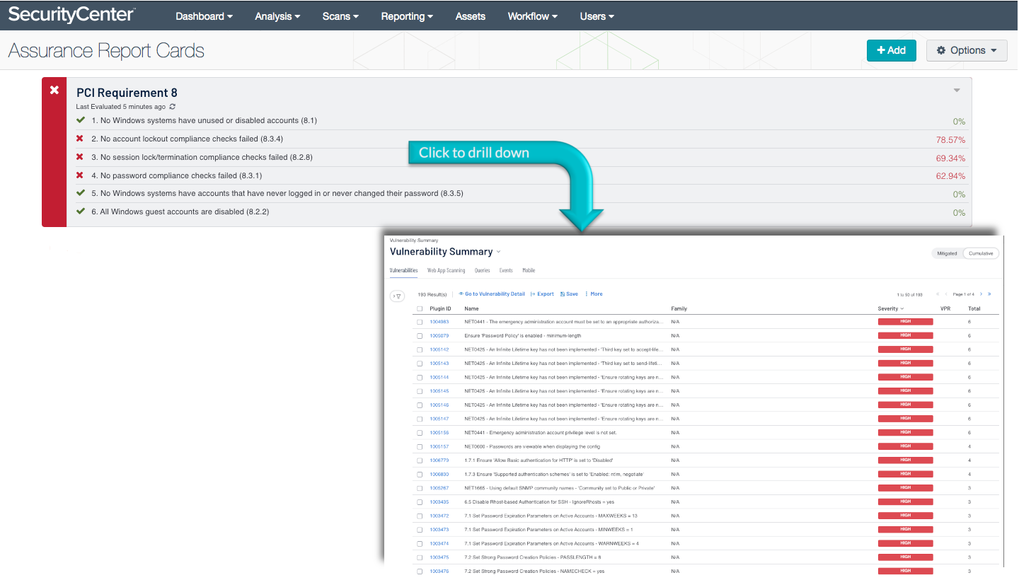The width and height of the screenshot is (1019, 580).
Task: Click green check icon for never logged in statement
Action: [x=81, y=193]
